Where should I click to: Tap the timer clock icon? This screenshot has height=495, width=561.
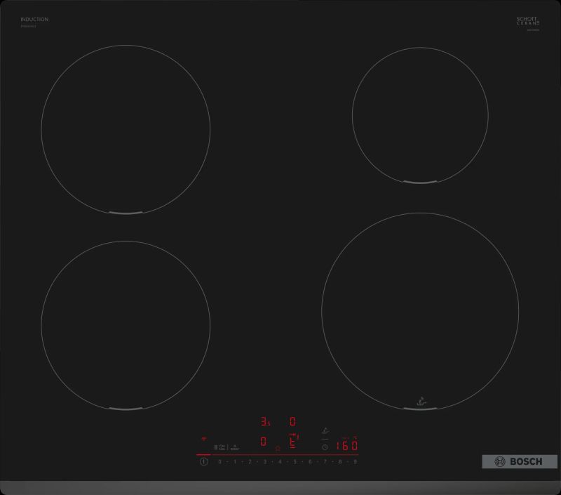tap(325, 447)
